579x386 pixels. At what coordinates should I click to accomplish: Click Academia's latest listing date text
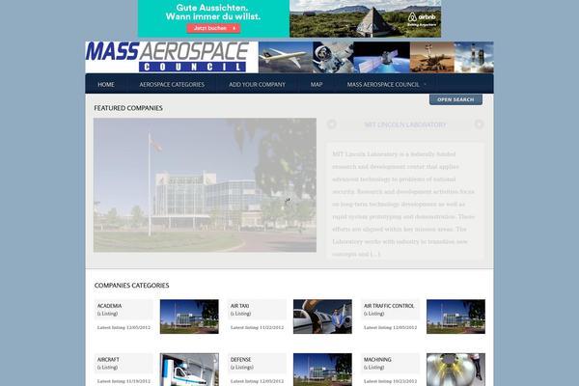coord(124,328)
